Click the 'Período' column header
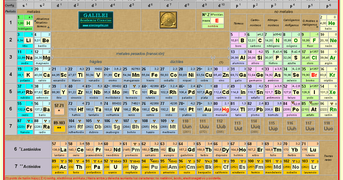The image size is (343, 180). [10, 12]
